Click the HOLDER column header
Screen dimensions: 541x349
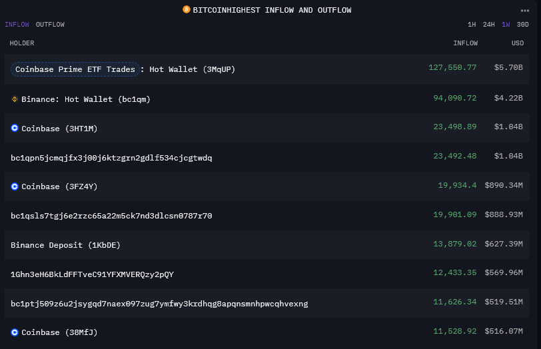pos(22,43)
